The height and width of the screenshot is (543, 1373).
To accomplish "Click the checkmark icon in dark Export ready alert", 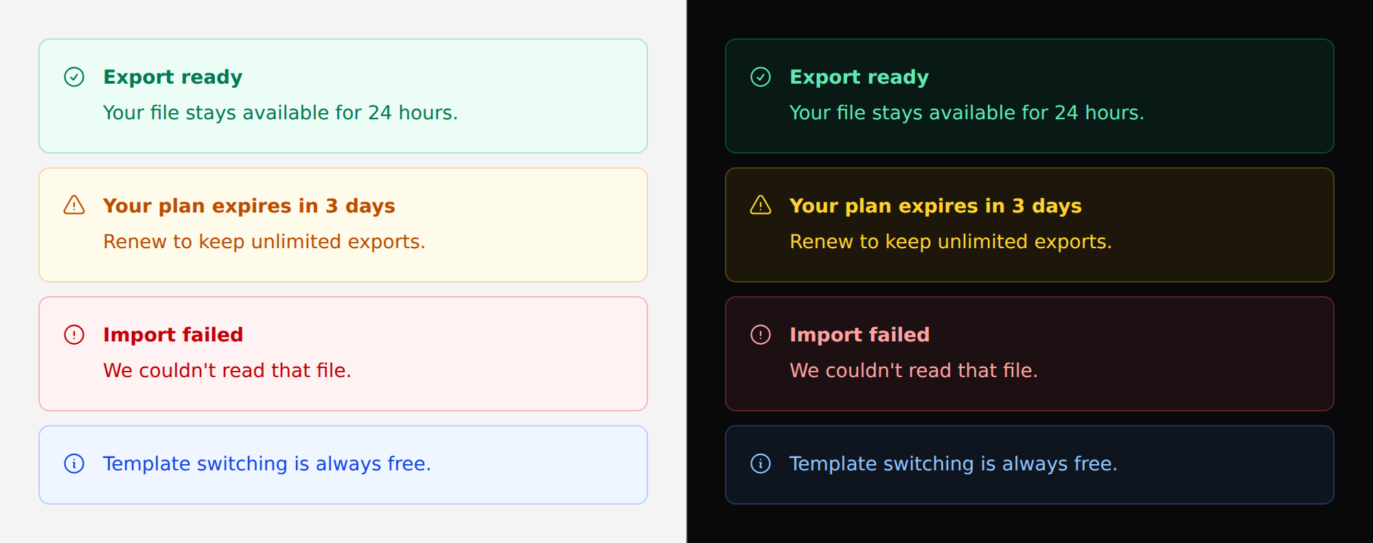I will [761, 77].
